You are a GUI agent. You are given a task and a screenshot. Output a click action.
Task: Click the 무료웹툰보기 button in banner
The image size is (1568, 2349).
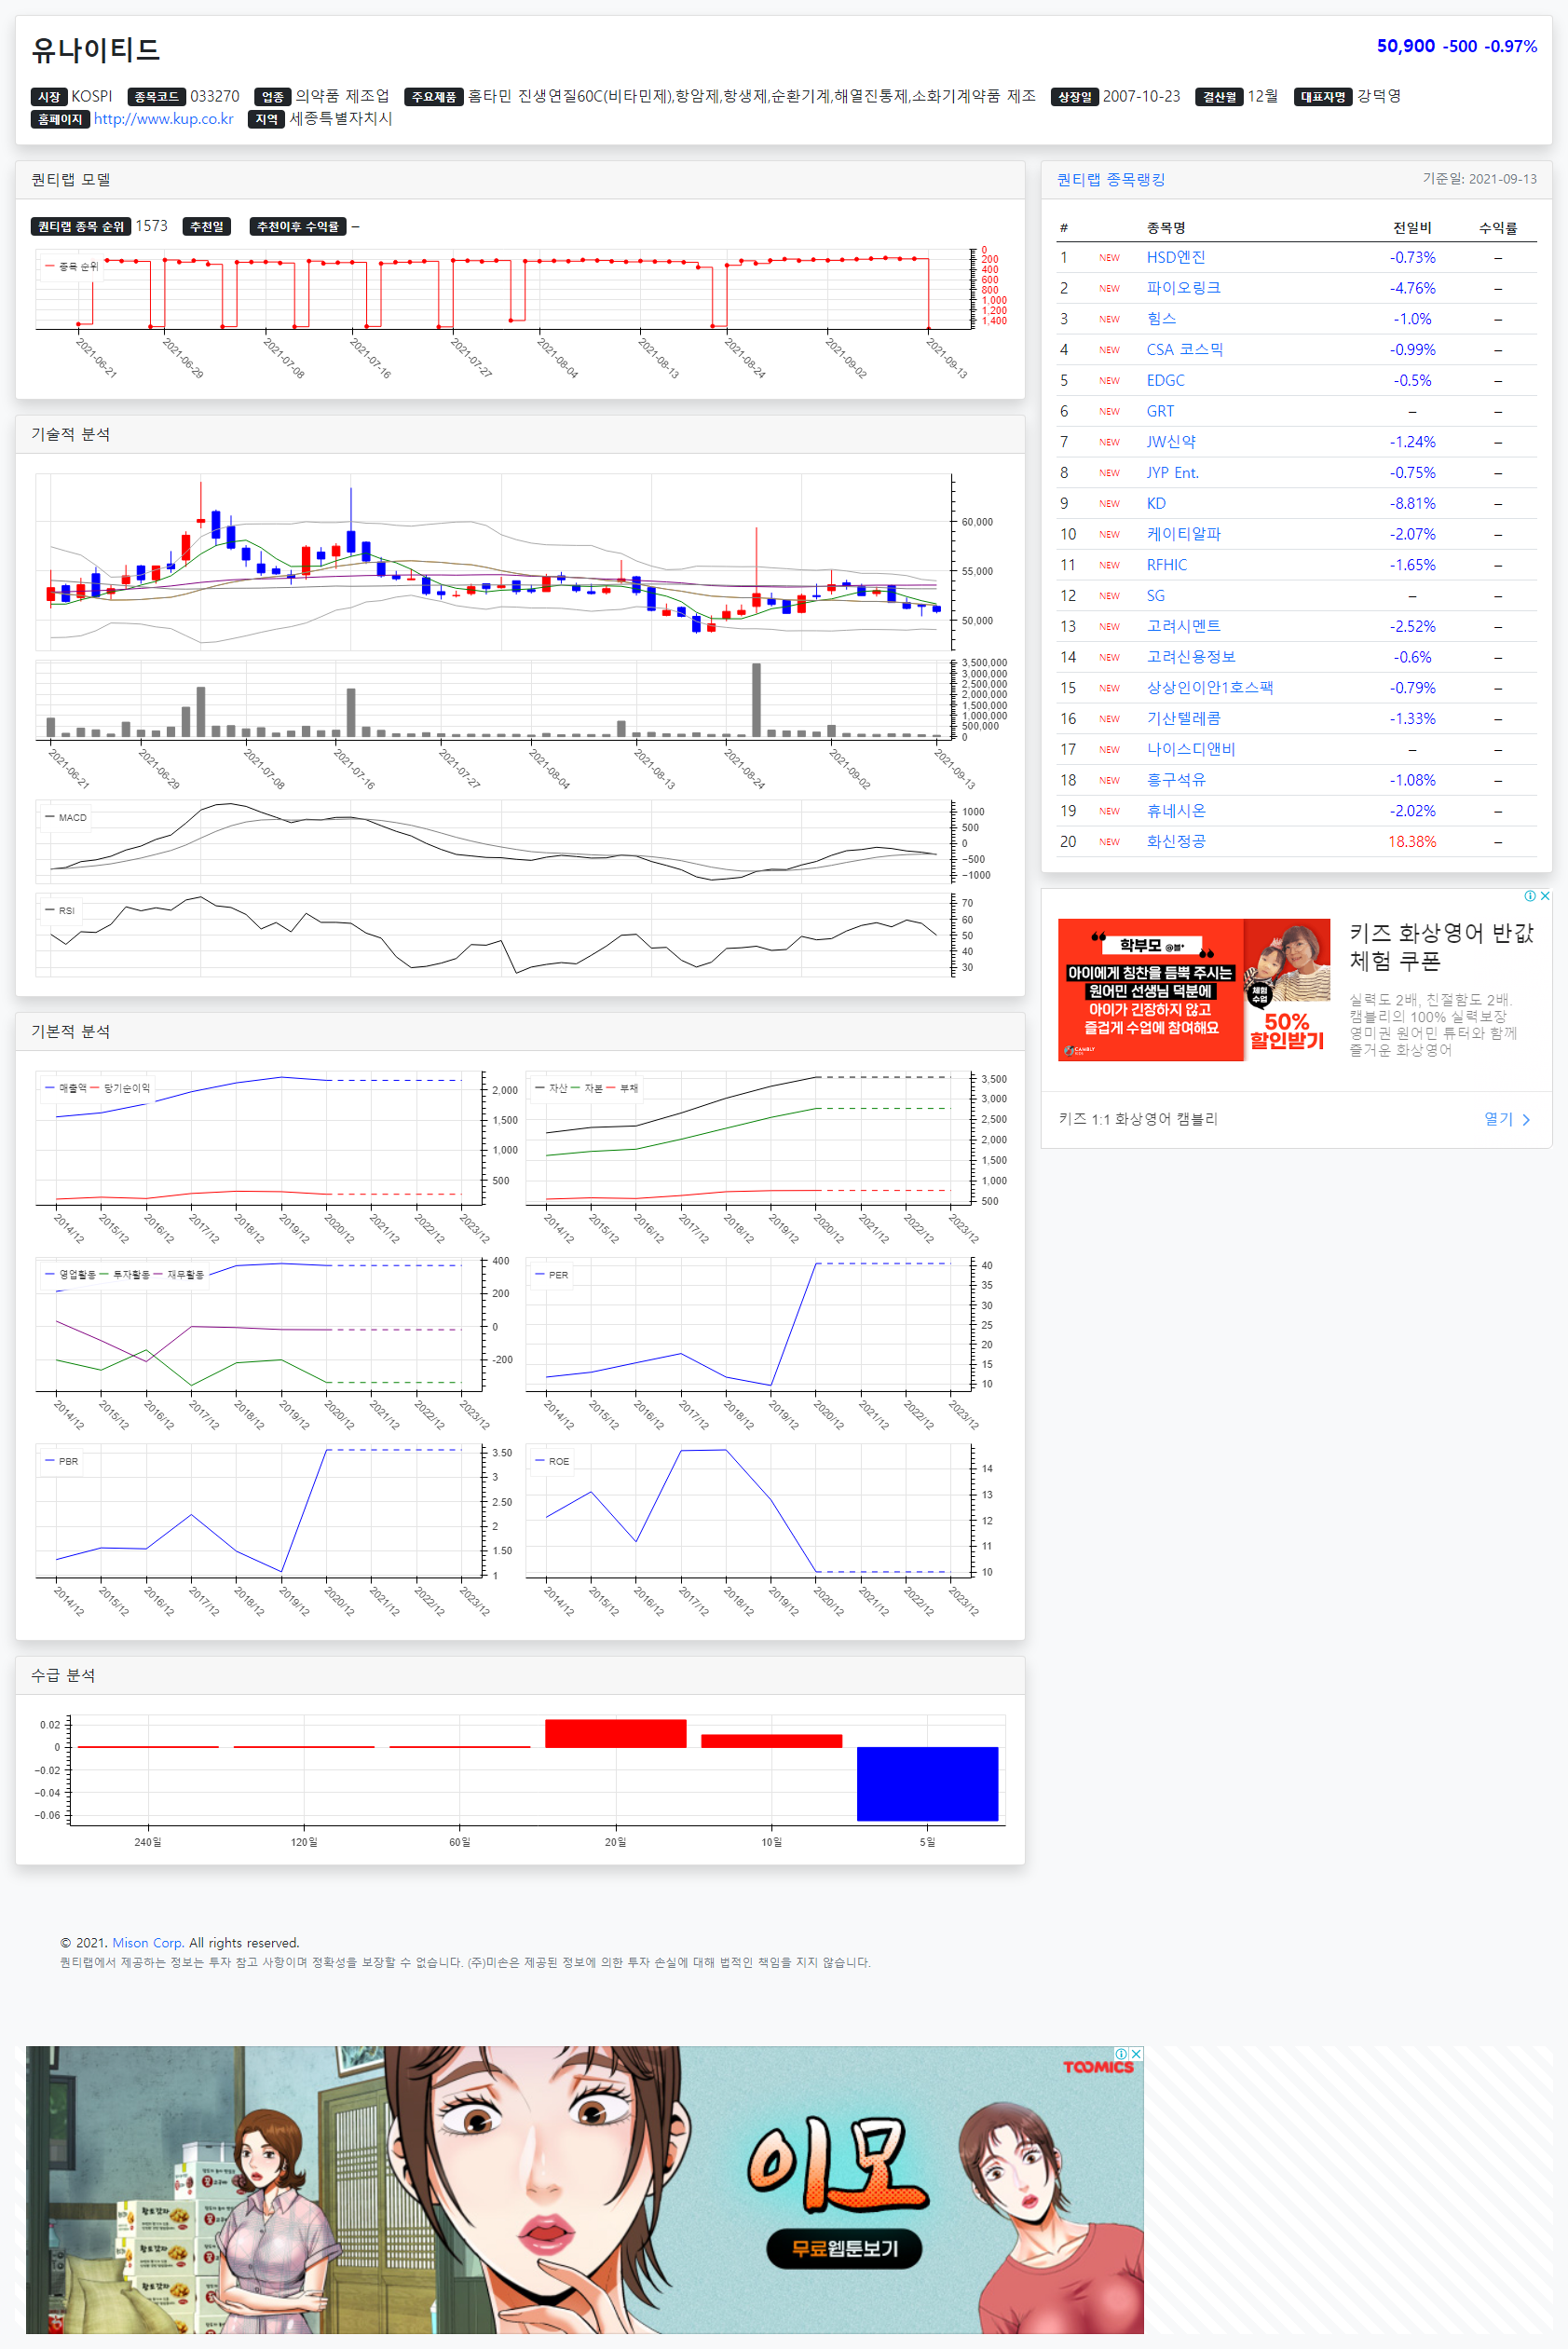tap(844, 2249)
